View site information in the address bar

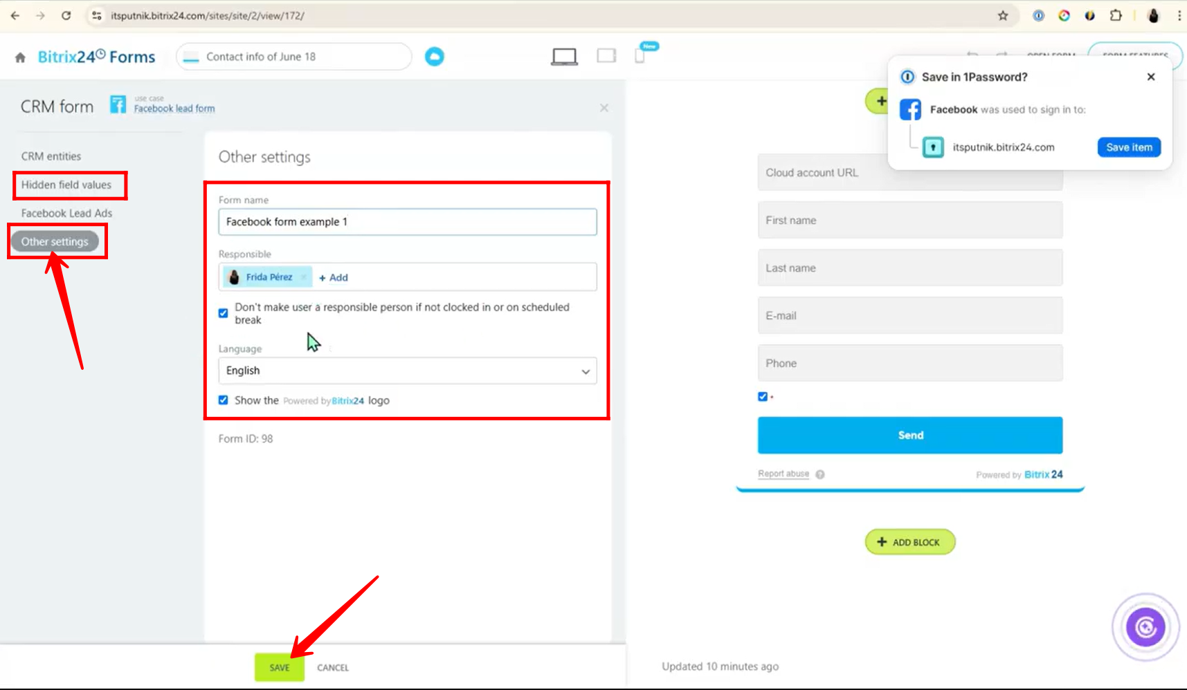tap(97, 15)
